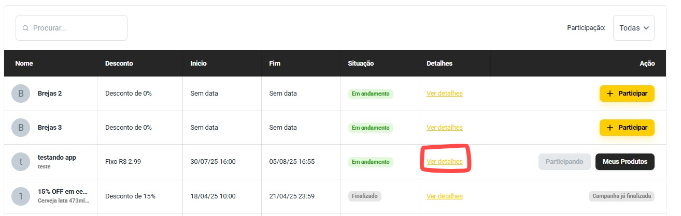This screenshot has width=681, height=216.
Task: Open Ver detalhes for Brejas 2
Action: point(445,94)
